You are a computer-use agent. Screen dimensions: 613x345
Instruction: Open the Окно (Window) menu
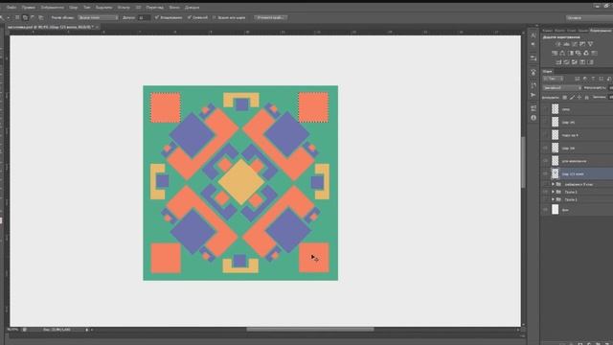(x=174, y=7)
